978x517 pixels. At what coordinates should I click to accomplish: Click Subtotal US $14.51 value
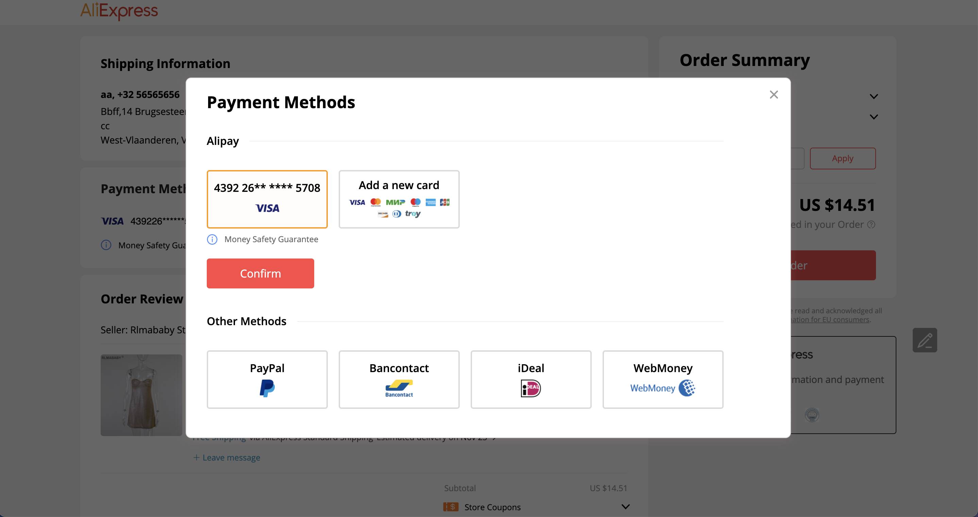point(608,488)
